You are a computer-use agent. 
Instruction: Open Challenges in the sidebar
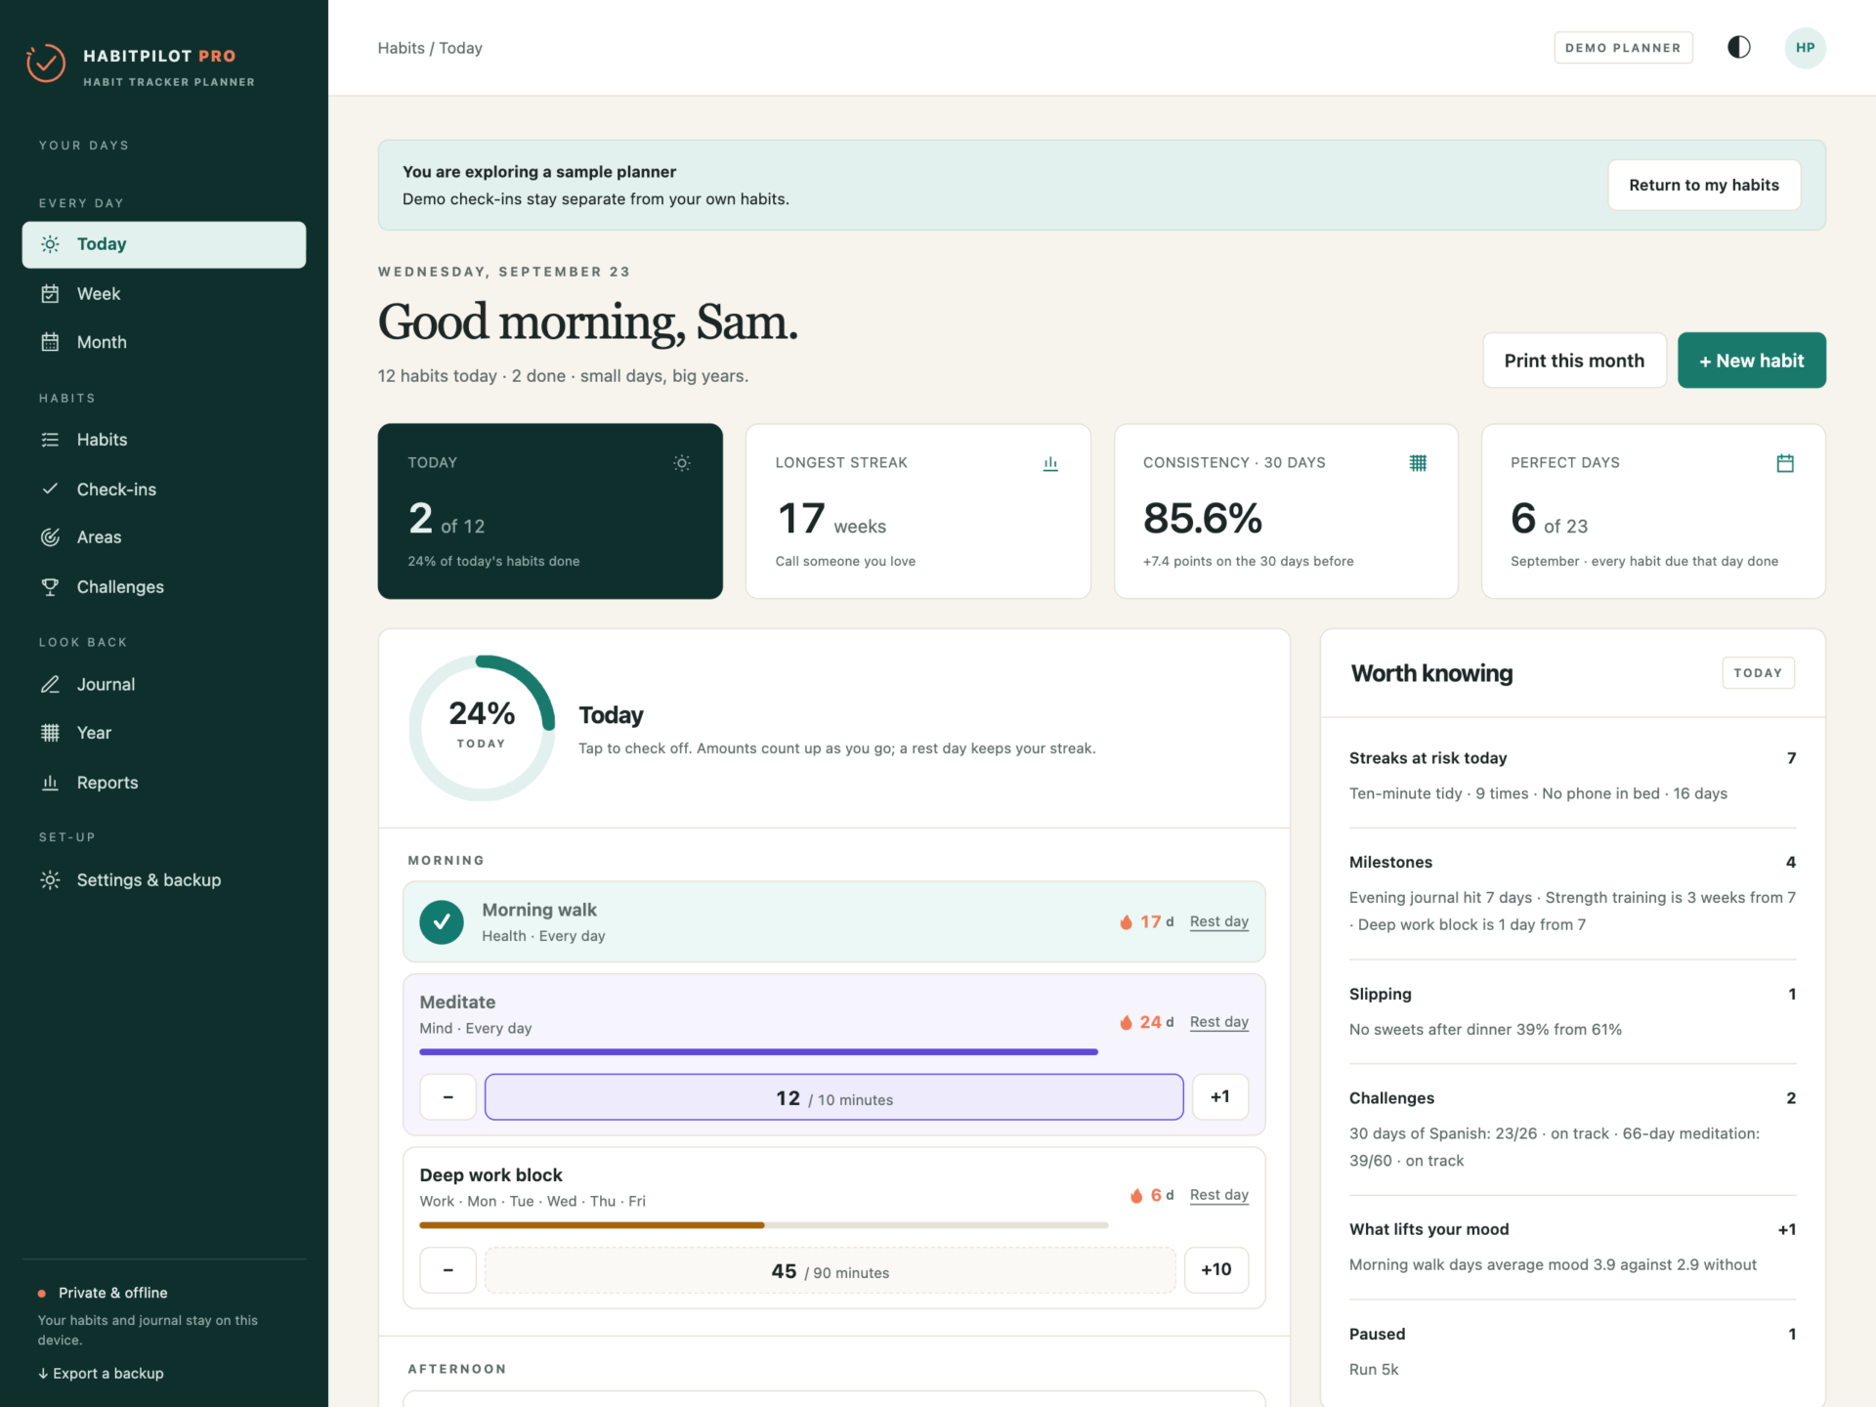[x=164, y=587]
